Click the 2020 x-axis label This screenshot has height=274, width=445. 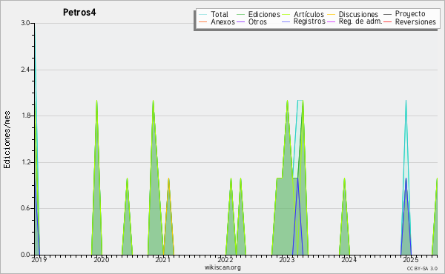click(x=102, y=260)
